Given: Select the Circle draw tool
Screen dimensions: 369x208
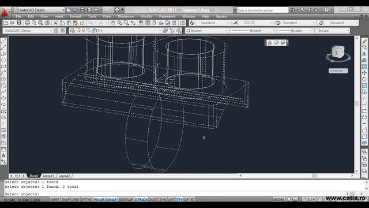Looking at the screenshot, I should [3, 79].
